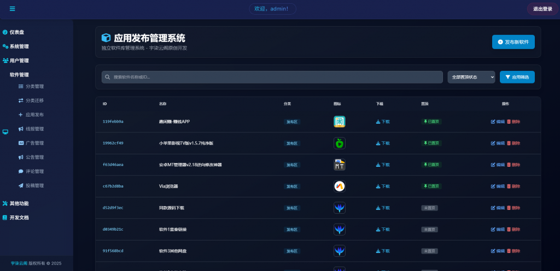Toggle 已置顶 badge for 小苹果影视TV版

click(431, 143)
